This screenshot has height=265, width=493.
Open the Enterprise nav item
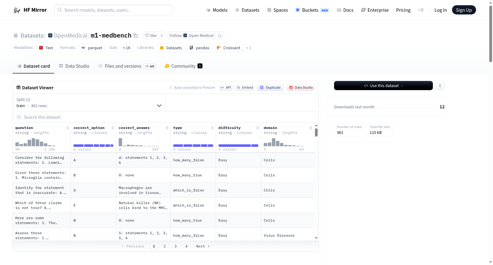(x=375, y=10)
